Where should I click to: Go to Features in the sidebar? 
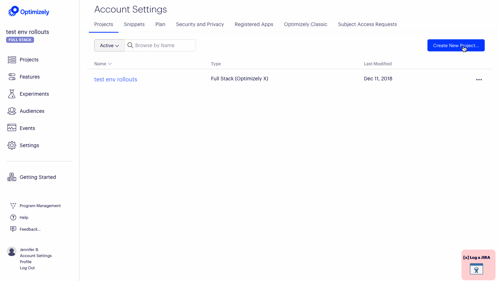click(30, 77)
